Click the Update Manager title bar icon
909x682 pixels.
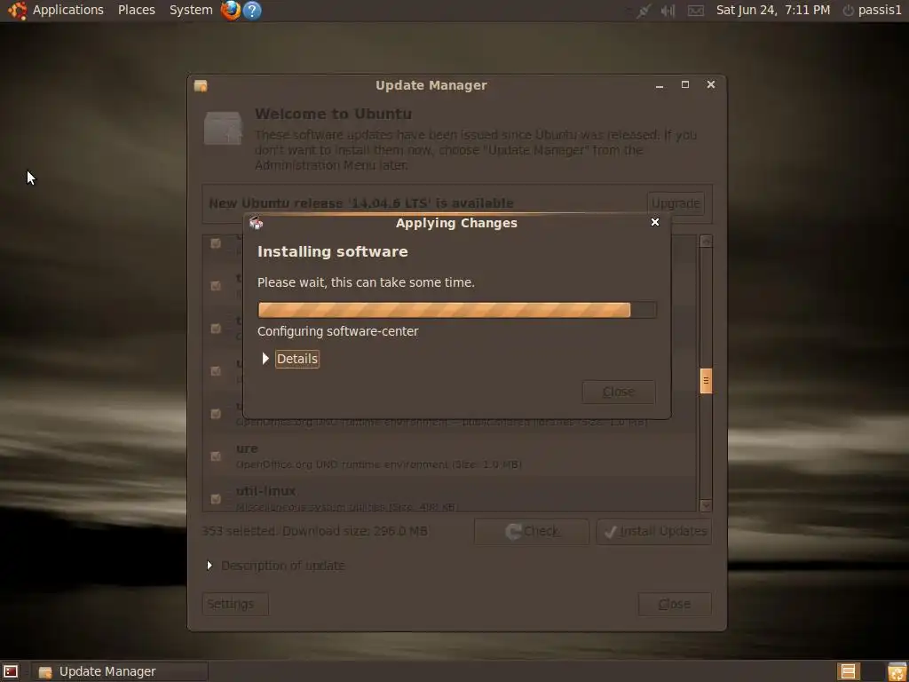201,85
